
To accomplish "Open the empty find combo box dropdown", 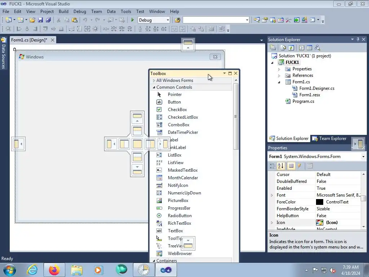I will point(247,20).
